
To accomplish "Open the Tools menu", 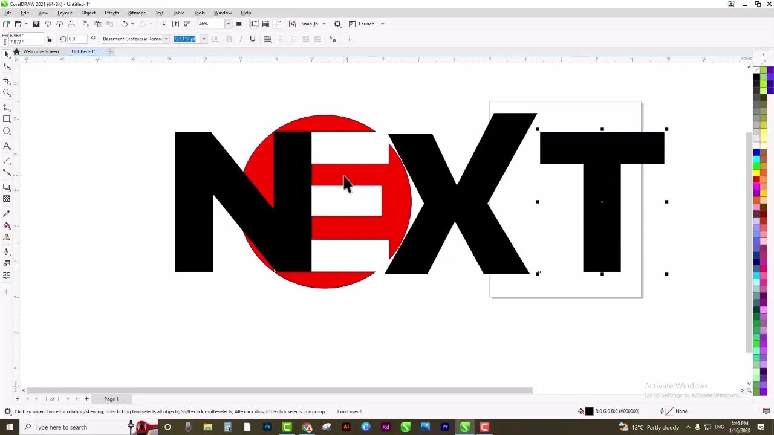I will [x=199, y=13].
